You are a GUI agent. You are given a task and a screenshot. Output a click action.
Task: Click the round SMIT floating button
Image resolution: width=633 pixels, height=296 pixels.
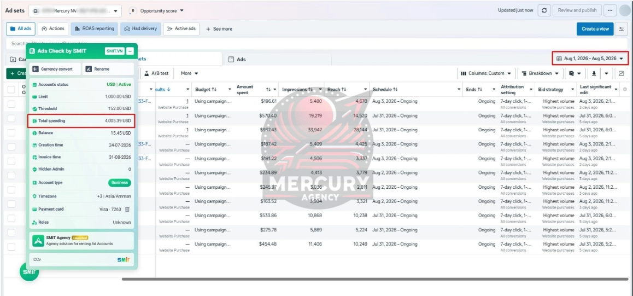point(29,272)
